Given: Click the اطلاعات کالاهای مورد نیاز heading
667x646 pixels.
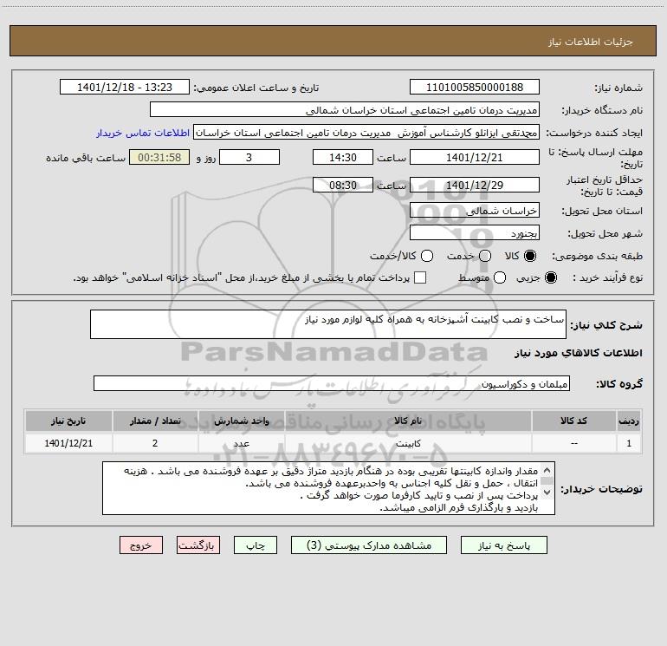Looking at the screenshot, I should (x=578, y=353).
